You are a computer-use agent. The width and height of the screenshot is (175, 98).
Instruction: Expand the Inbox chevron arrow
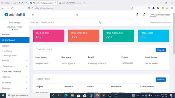(x=27, y=61)
